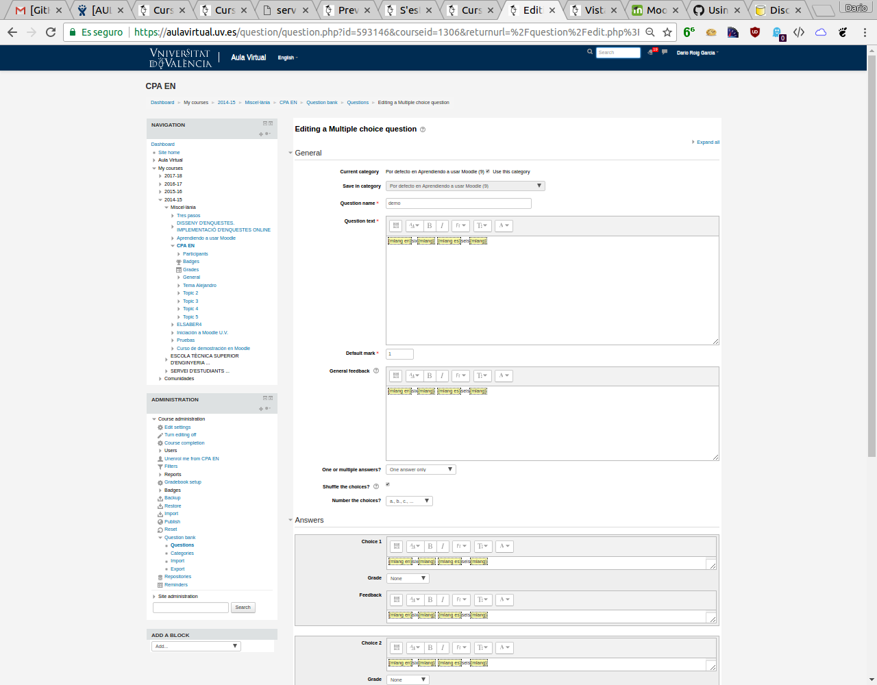Go back in browser history

[12, 32]
